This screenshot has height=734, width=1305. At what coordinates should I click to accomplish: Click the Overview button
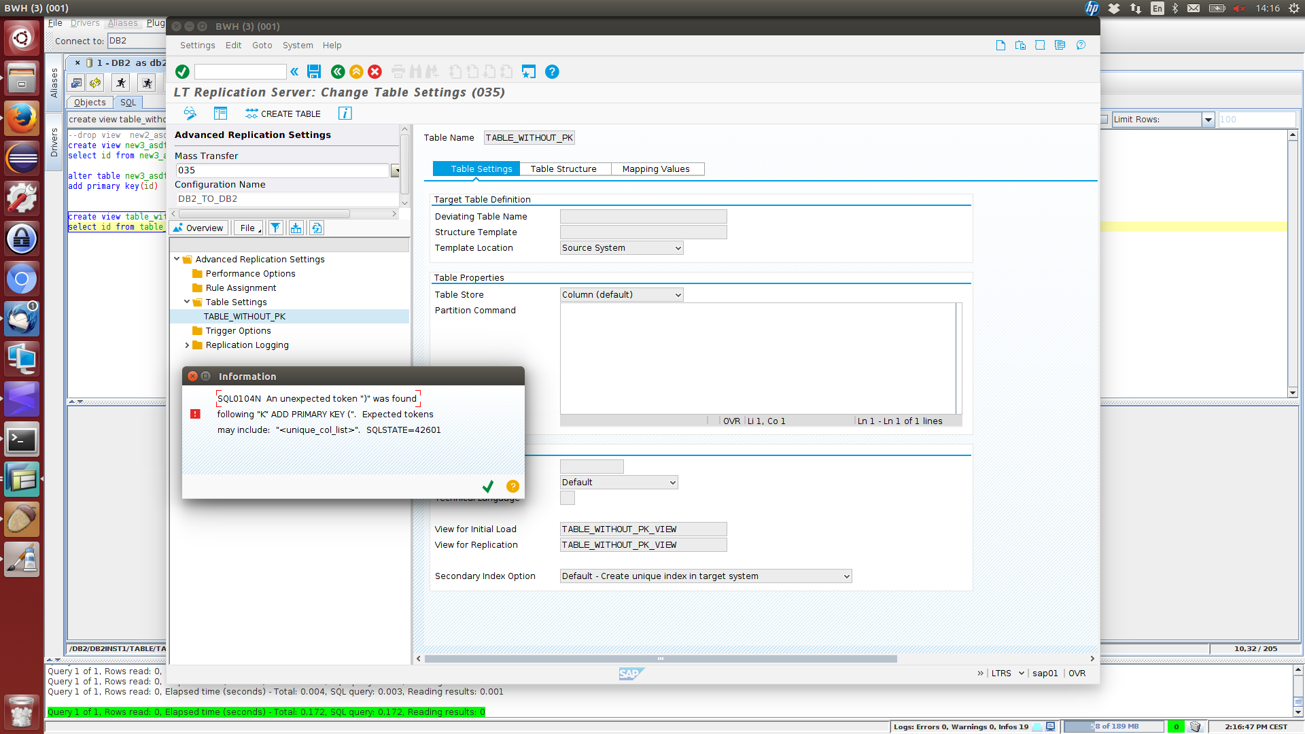click(x=198, y=228)
